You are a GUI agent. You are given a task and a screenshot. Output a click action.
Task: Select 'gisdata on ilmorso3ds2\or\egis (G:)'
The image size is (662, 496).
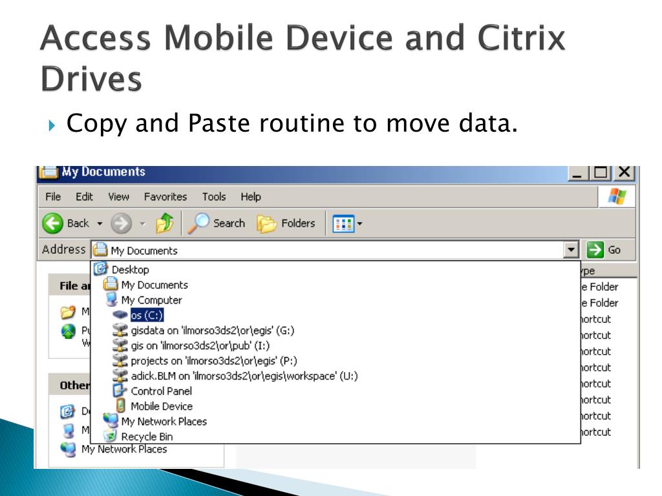point(212,330)
